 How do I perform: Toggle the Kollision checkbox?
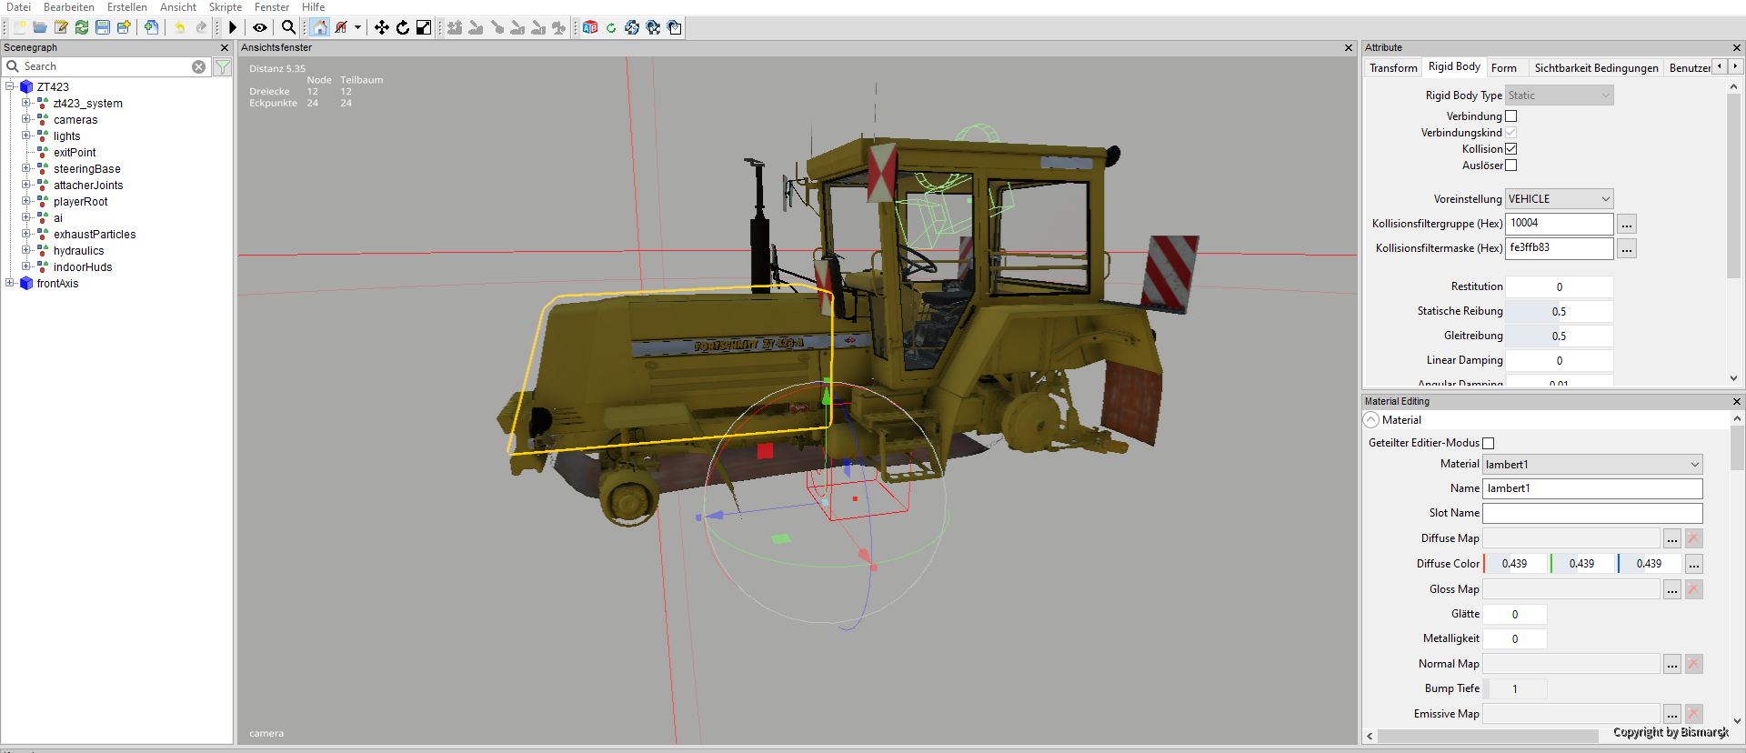1511,149
